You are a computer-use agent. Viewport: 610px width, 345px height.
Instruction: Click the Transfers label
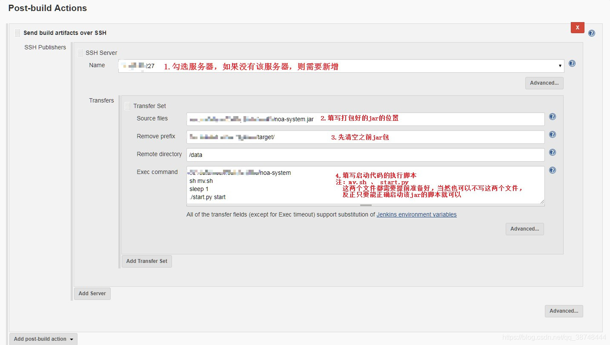point(101,100)
